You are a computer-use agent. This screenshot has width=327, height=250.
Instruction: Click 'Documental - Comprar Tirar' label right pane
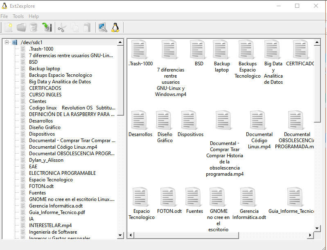point(225,158)
